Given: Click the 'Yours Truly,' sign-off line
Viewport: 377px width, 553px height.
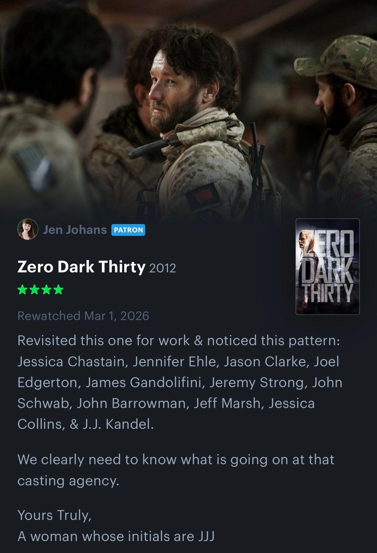Looking at the screenshot, I should tap(55, 515).
